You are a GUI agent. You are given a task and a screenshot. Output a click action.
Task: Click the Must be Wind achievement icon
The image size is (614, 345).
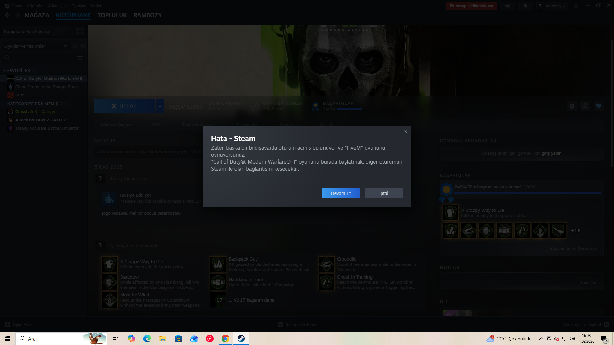(x=109, y=300)
